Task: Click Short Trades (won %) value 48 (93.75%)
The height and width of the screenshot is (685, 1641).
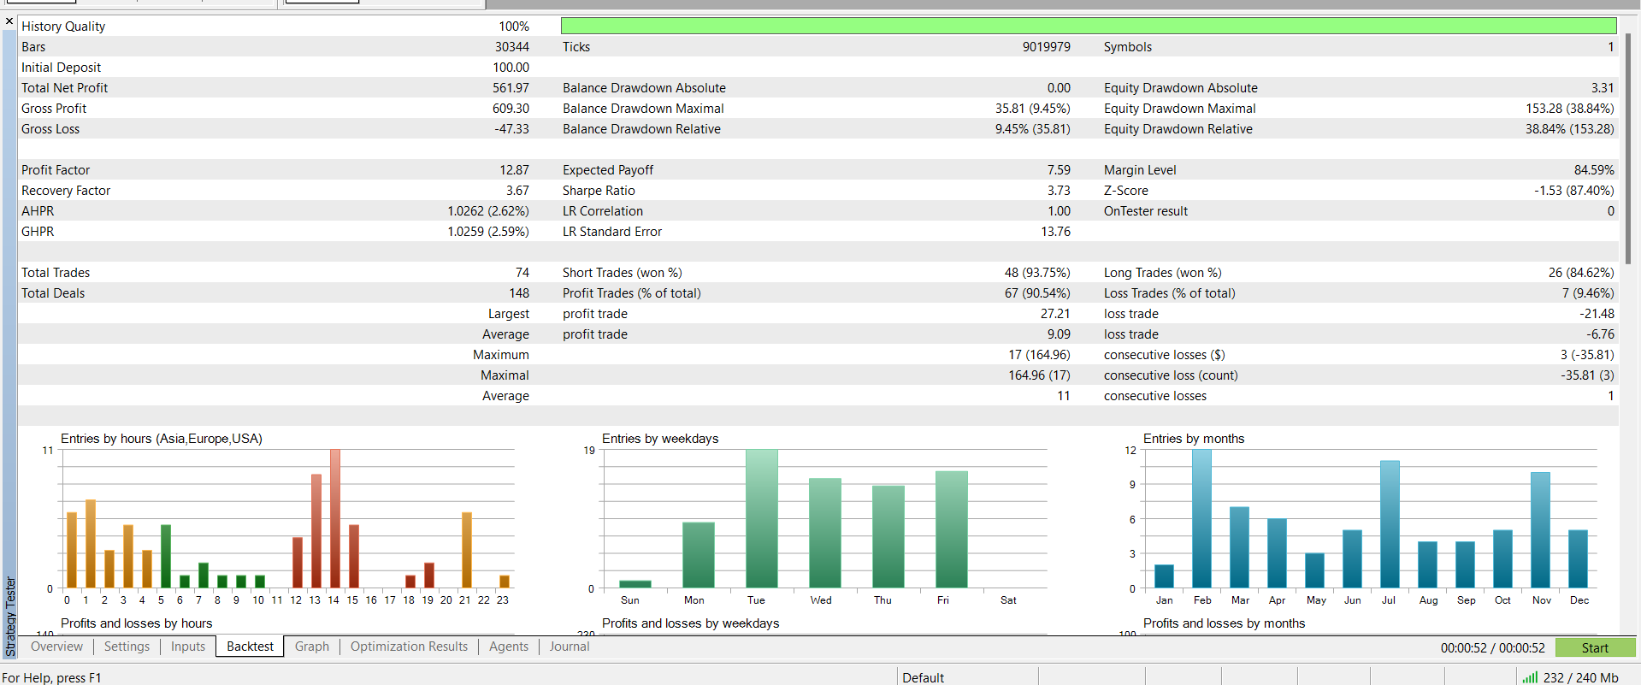Action: [1037, 273]
